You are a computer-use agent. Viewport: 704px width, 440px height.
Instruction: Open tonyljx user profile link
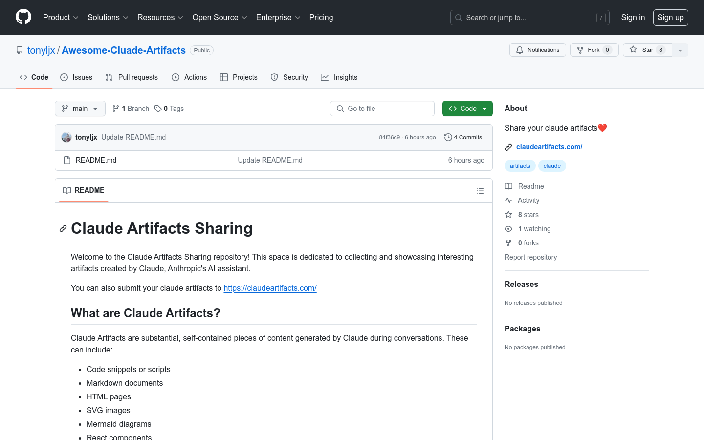(41, 50)
